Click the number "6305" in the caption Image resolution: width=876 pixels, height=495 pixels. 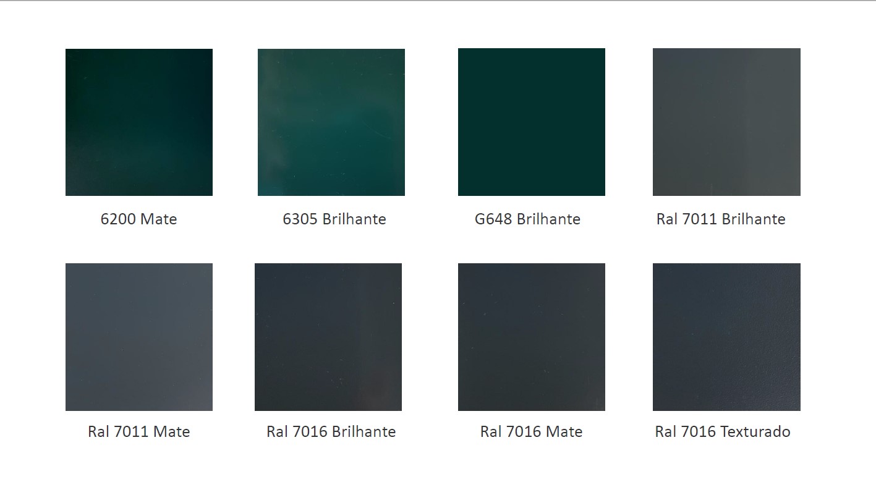coord(300,219)
